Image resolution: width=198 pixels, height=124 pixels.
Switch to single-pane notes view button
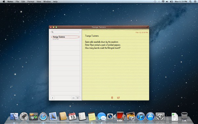tap(74, 98)
